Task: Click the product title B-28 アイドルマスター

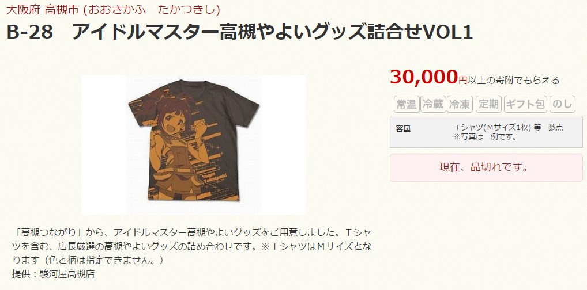Action: [x=240, y=33]
